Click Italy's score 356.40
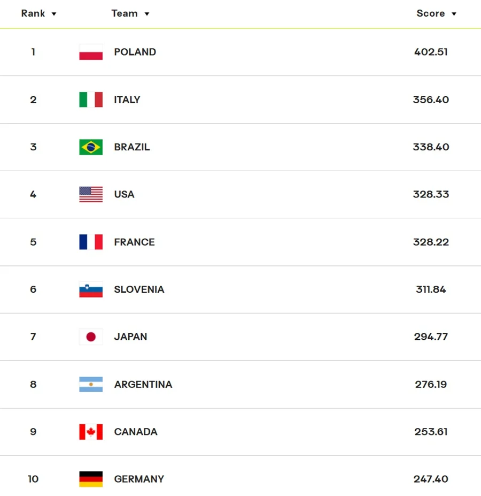The image size is (481, 496). click(x=431, y=100)
